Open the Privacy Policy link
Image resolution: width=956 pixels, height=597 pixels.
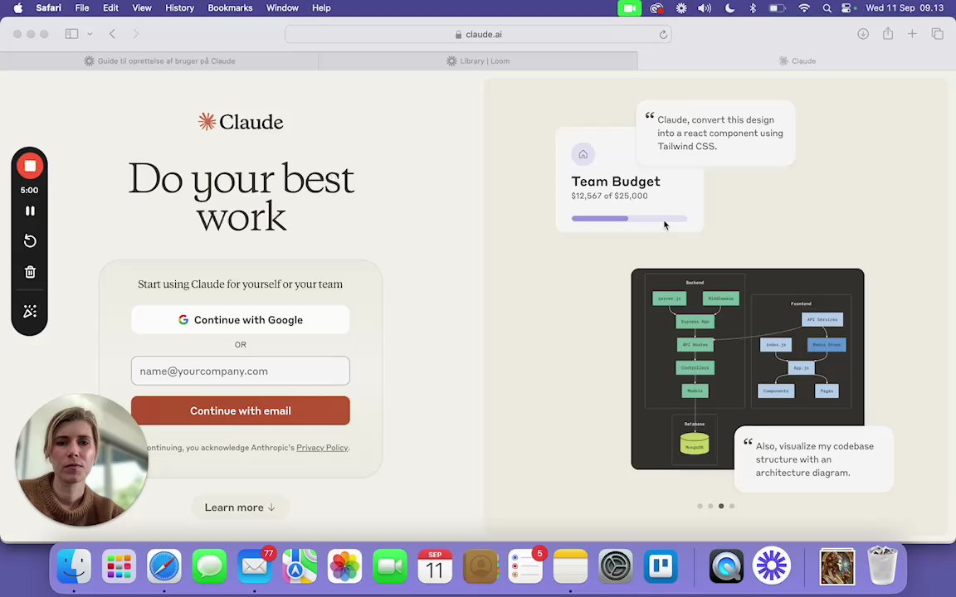click(x=322, y=448)
